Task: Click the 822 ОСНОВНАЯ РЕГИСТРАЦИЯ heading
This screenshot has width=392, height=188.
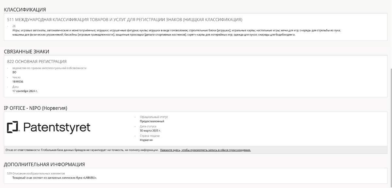Action: tap(37, 61)
